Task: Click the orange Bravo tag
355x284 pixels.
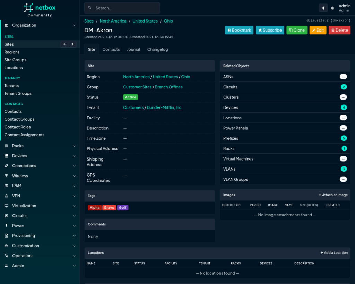Action: [x=109, y=208]
